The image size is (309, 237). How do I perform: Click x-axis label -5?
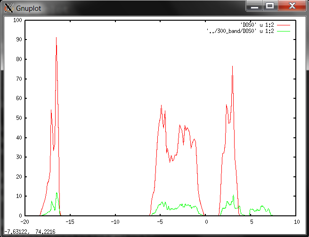pos(160,222)
